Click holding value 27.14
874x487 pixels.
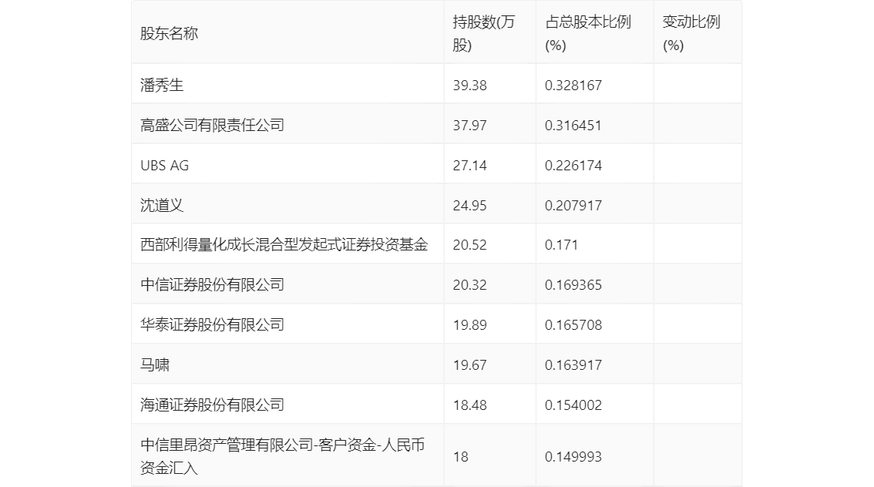coord(470,166)
